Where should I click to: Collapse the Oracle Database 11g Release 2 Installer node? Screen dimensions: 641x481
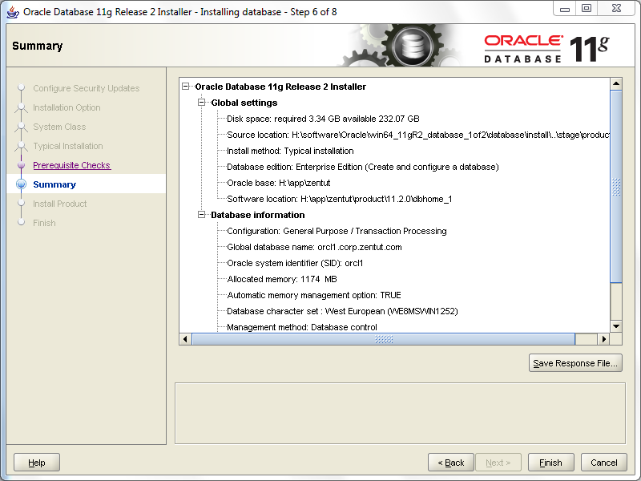pos(186,87)
